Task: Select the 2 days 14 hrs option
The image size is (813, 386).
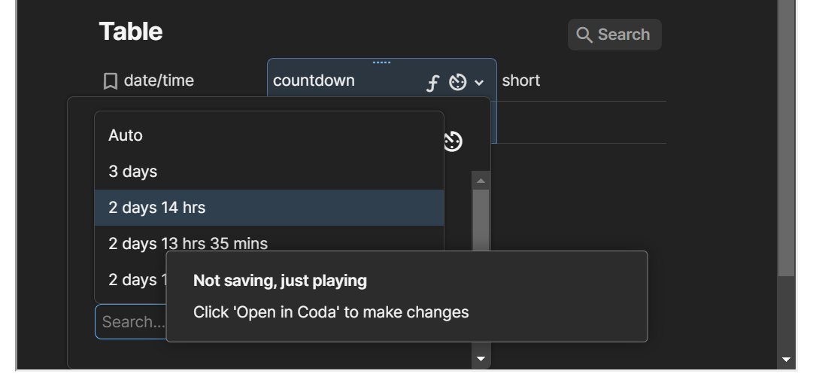Action: coord(157,208)
